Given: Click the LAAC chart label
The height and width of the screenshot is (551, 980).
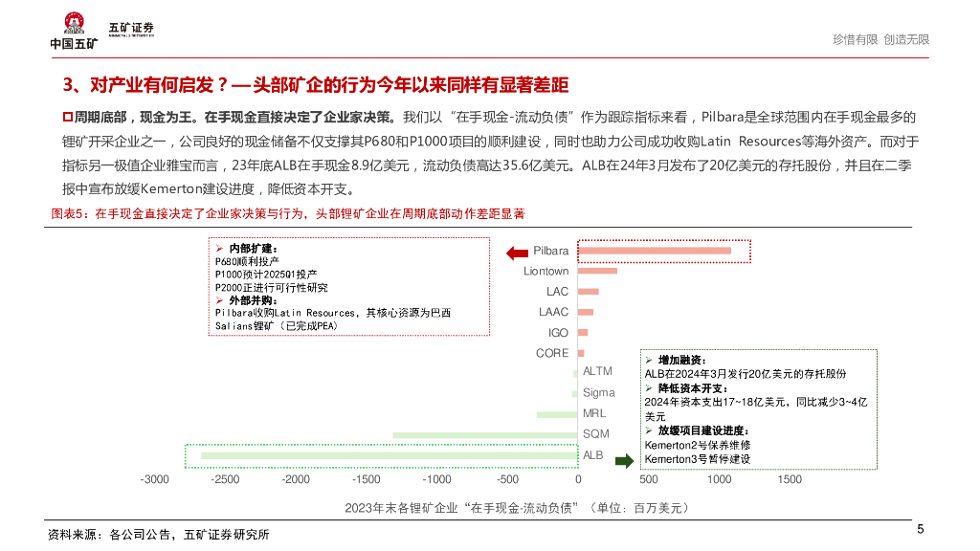Looking at the screenshot, I should coord(553,312).
